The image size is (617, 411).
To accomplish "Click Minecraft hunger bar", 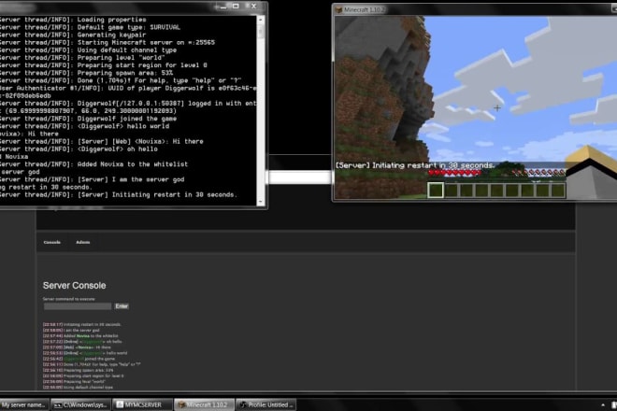I will click(x=539, y=172).
